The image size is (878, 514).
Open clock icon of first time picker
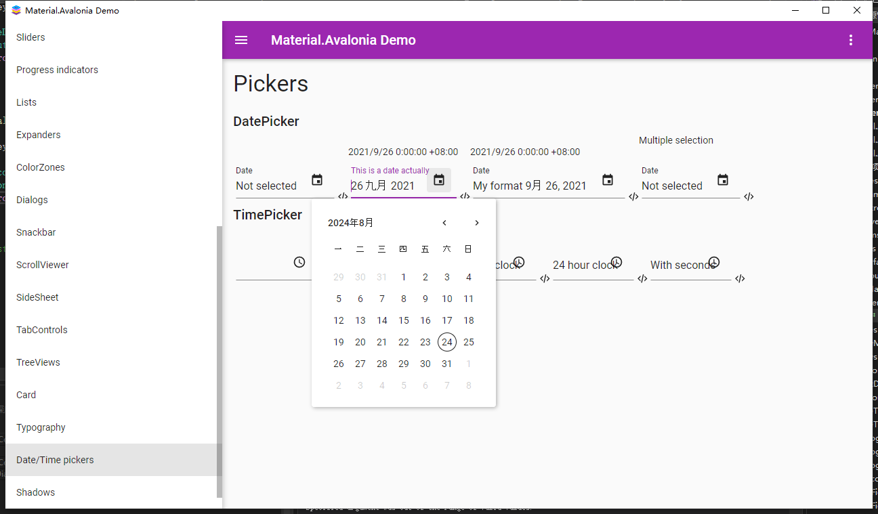click(x=299, y=262)
